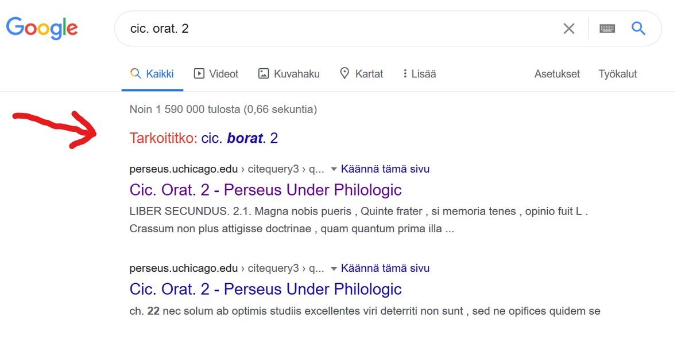The width and height of the screenshot is (689, 360).
Task: Open Asetukset settings
Action: pos(557,74)
